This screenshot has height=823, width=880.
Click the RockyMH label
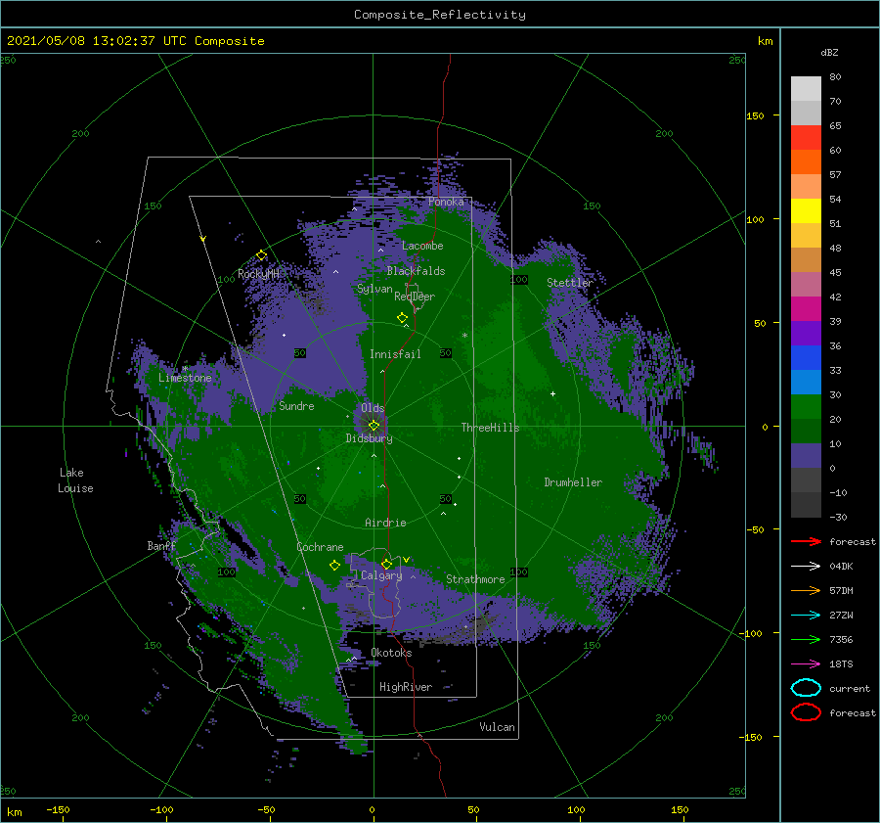[x=258, y=274]
